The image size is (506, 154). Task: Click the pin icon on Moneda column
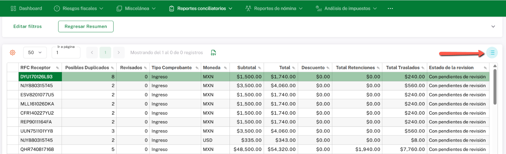(224, 68)
